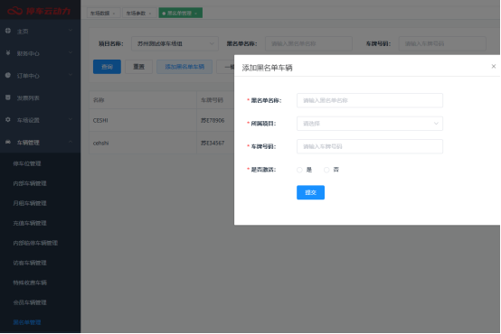The image size is (501, 334).
Task: Close the 黑名单管理 tab with its x
Action: click(x=195, y=14)
